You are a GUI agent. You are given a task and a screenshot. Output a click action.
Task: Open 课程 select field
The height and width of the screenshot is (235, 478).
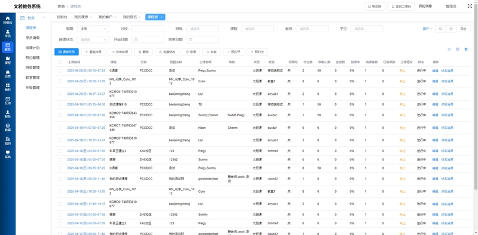tap(258, 29)
